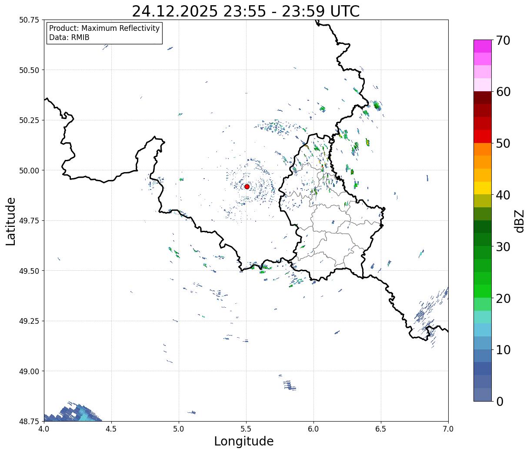Click the latitude tick label 49.50

pyautogui.click(x=30, y=271)
